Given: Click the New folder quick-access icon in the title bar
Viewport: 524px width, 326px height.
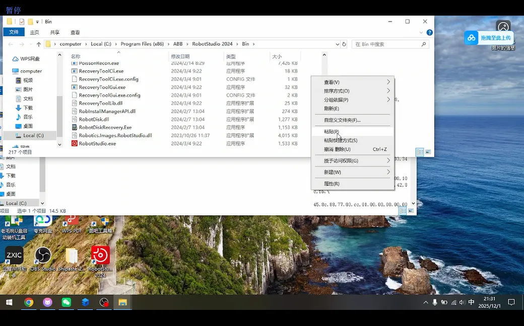Looking at the screenshot, I should [x=30, y=22].
